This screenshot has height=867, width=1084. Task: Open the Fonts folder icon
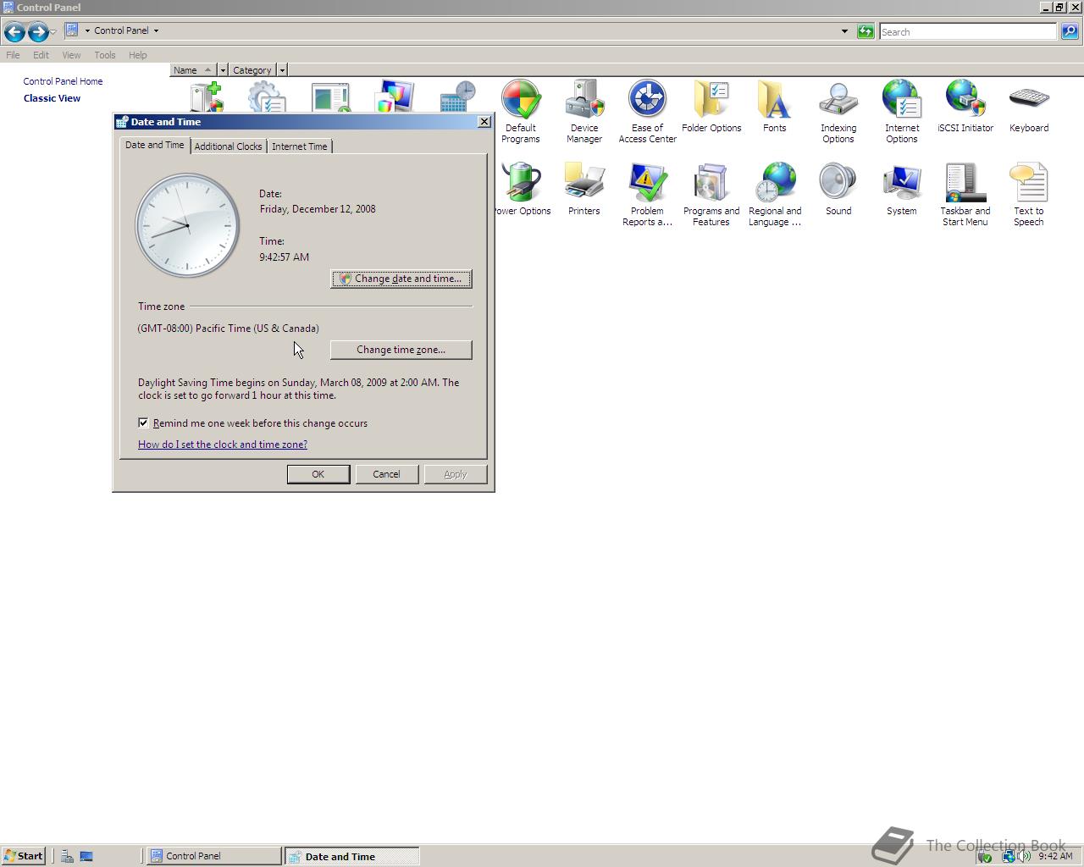(774, 106)
